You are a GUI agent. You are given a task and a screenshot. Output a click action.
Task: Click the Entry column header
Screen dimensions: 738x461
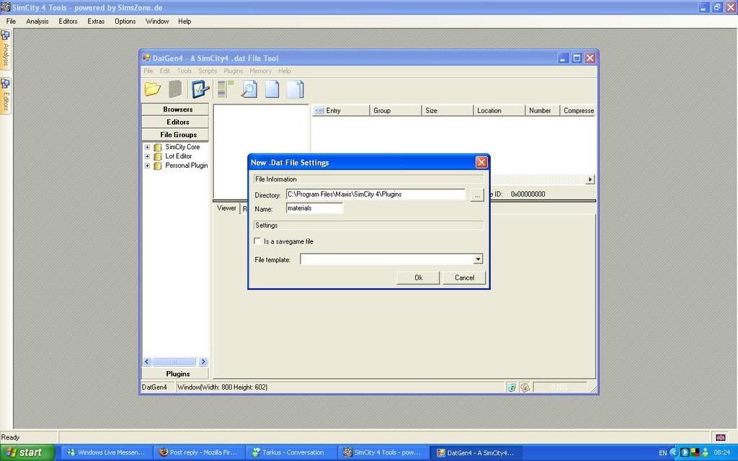(341, 110)
